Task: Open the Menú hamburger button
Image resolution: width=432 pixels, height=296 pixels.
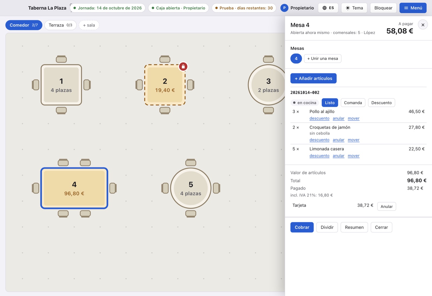Action: tap(413, 8)
